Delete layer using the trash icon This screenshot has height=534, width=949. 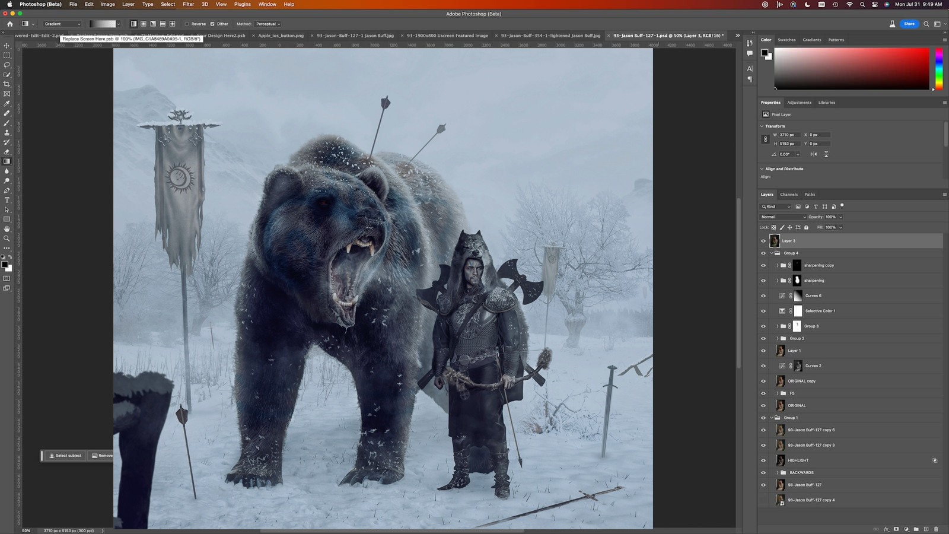click(x=936, y=529)
